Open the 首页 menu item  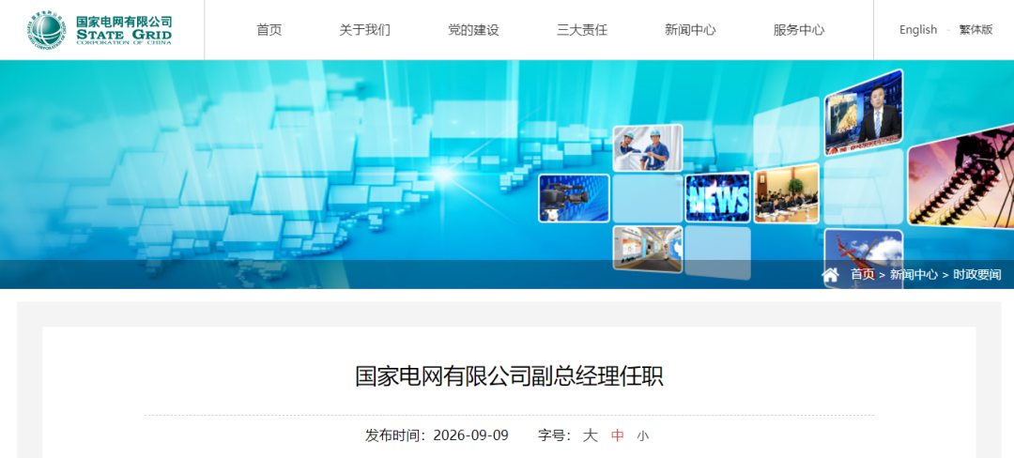point(269,30)
